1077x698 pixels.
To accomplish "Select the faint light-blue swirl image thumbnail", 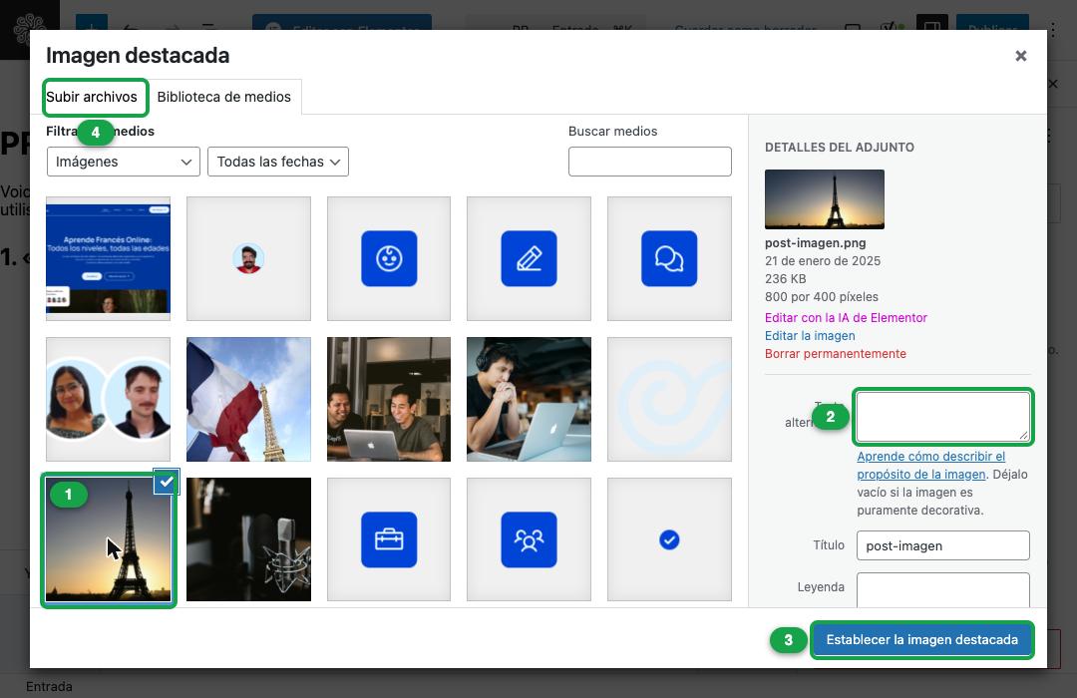I will (x=670, y=399).
